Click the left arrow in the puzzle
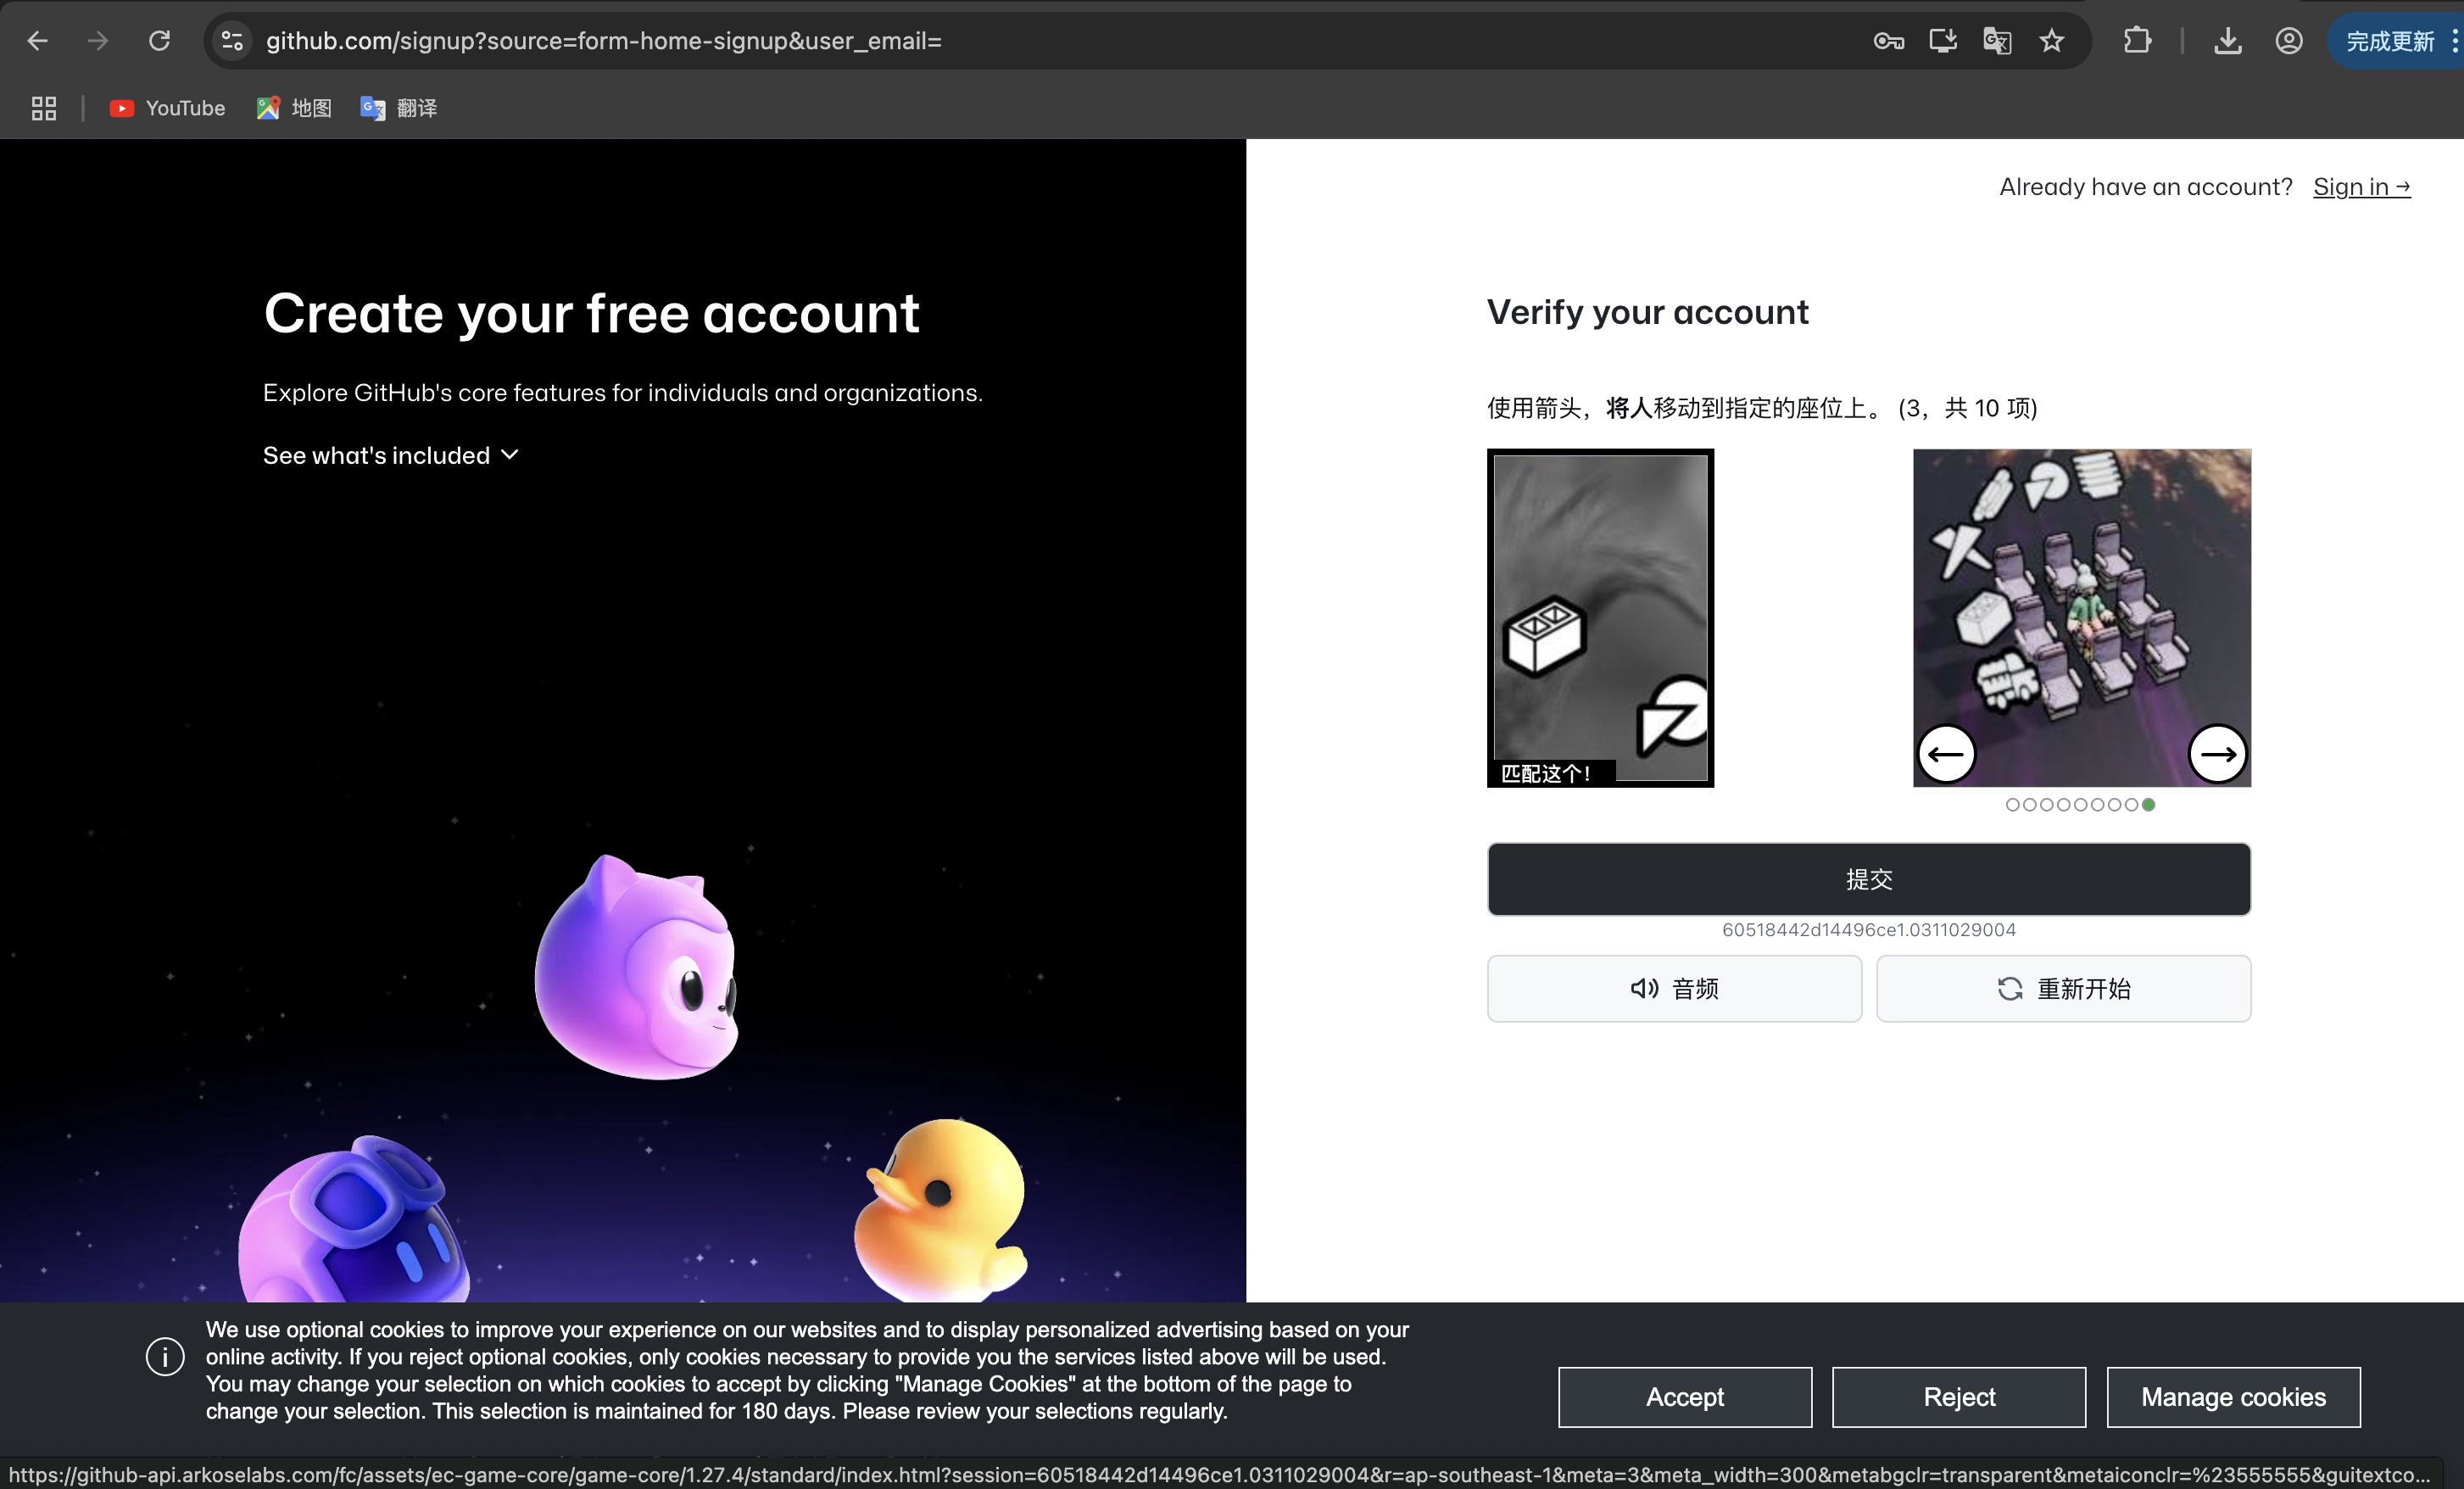2464x1489 pixels. pyautogui.click(x=1945, y=754)
